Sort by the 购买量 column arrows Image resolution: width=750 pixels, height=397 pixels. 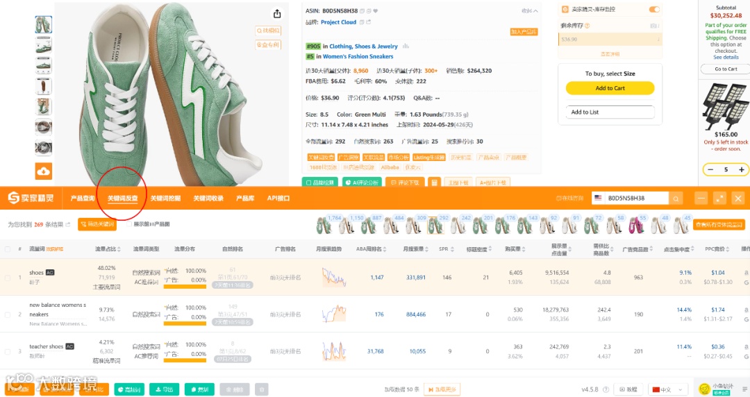(524, 249)
